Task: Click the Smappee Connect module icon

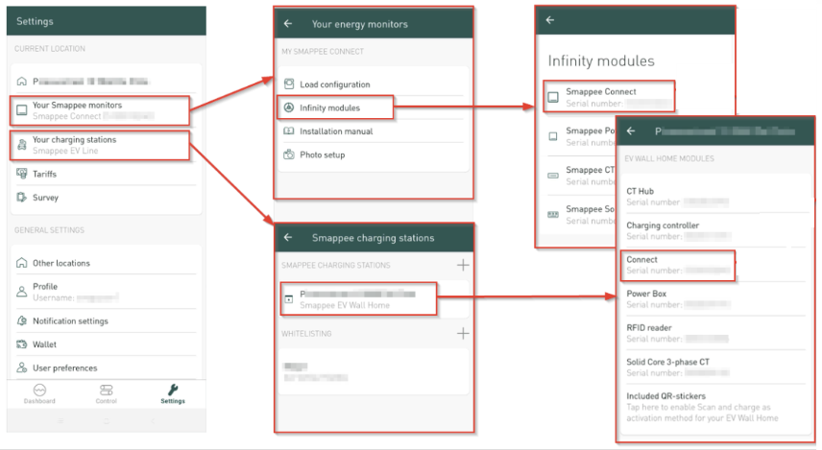Action: tap(553, 97)
